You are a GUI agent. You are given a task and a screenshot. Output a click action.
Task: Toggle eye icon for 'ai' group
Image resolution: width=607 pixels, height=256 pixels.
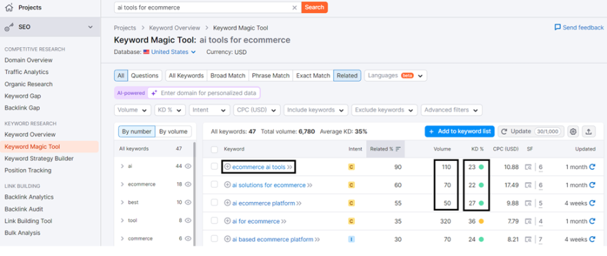pyautogui.click(x=188, y=166)
